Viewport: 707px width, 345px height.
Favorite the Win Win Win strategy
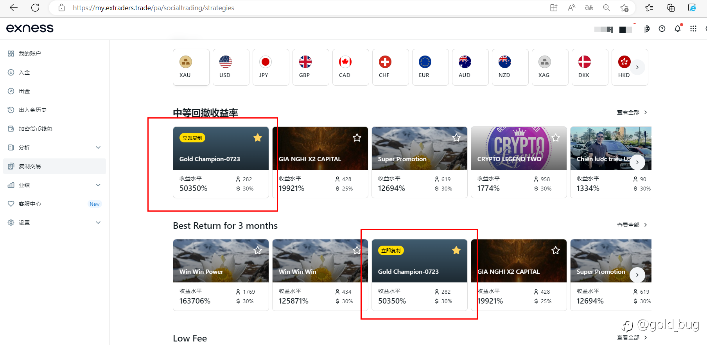[357, 250]
